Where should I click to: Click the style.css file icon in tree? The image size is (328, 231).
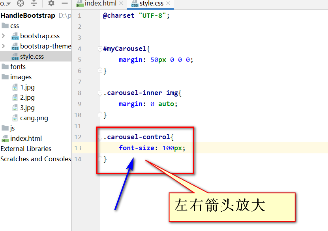coord(15,57)
